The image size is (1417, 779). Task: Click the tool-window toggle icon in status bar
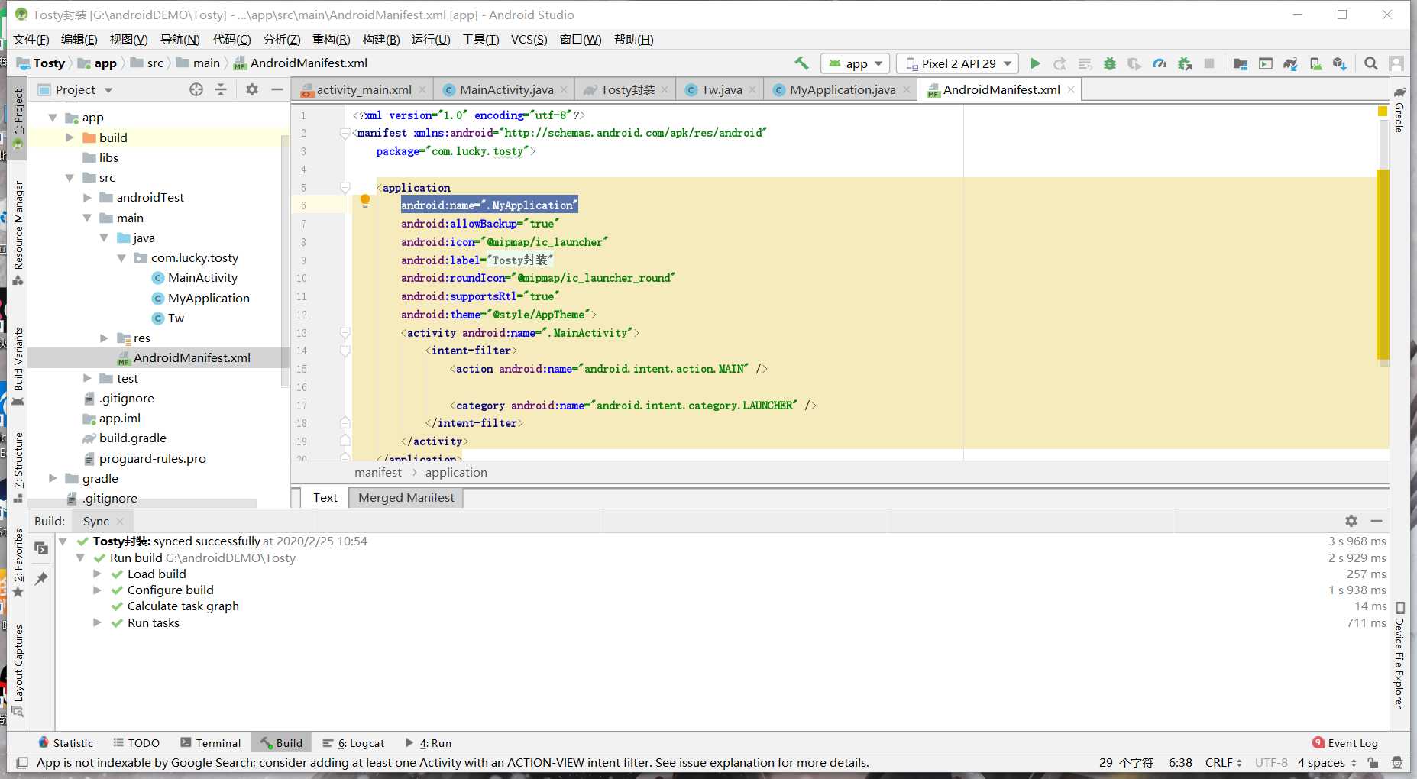click(22, 762)
